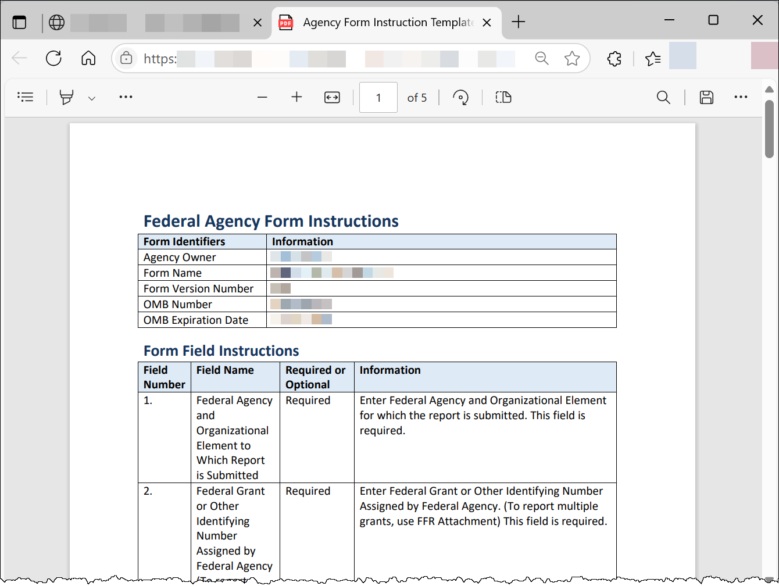Close the first browser tab
Viewport: 779px width, 586px height.
[x=258, y=23]
